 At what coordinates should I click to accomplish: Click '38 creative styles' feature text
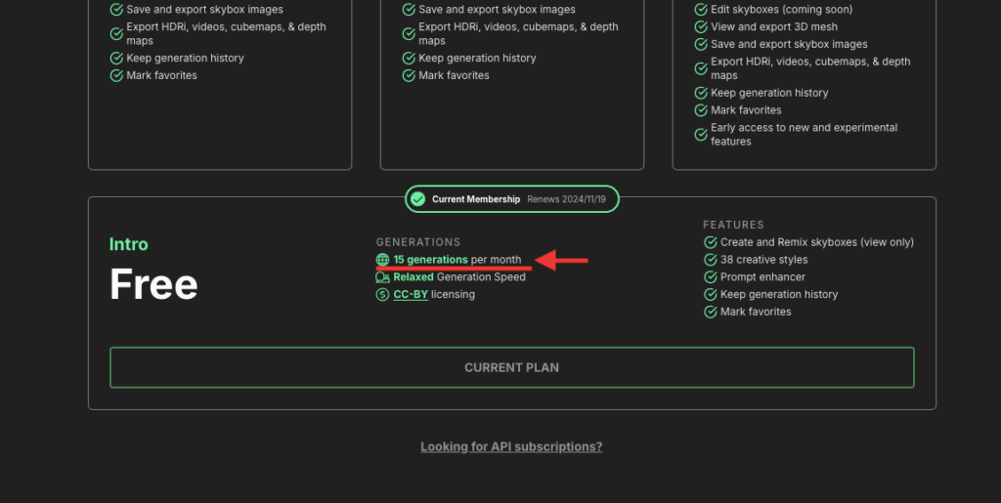click(764, 260)
